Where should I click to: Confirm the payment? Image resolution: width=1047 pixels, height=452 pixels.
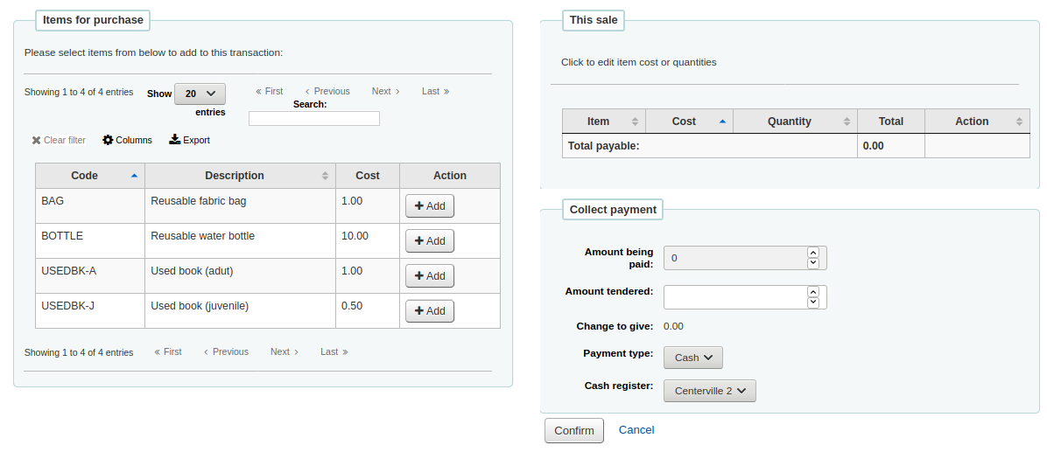tap(574, 430)
